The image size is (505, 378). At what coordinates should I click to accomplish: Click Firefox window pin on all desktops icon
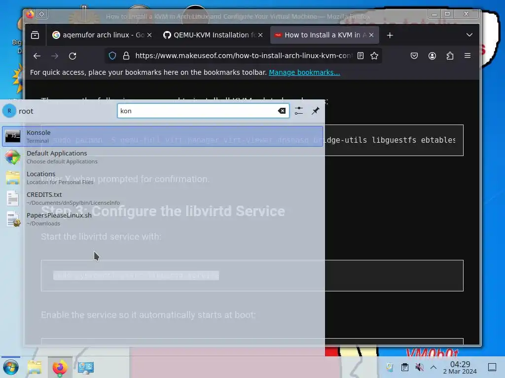pos(42,14)
